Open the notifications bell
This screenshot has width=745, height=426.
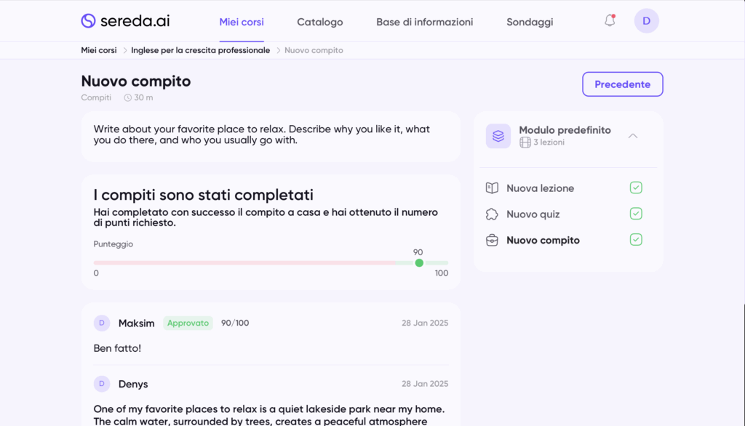point(610,21)
